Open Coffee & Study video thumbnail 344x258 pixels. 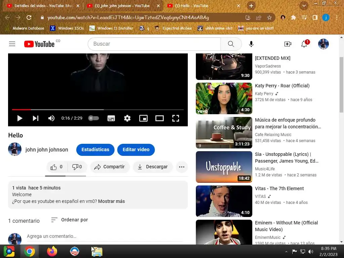(x=224, y=133)
